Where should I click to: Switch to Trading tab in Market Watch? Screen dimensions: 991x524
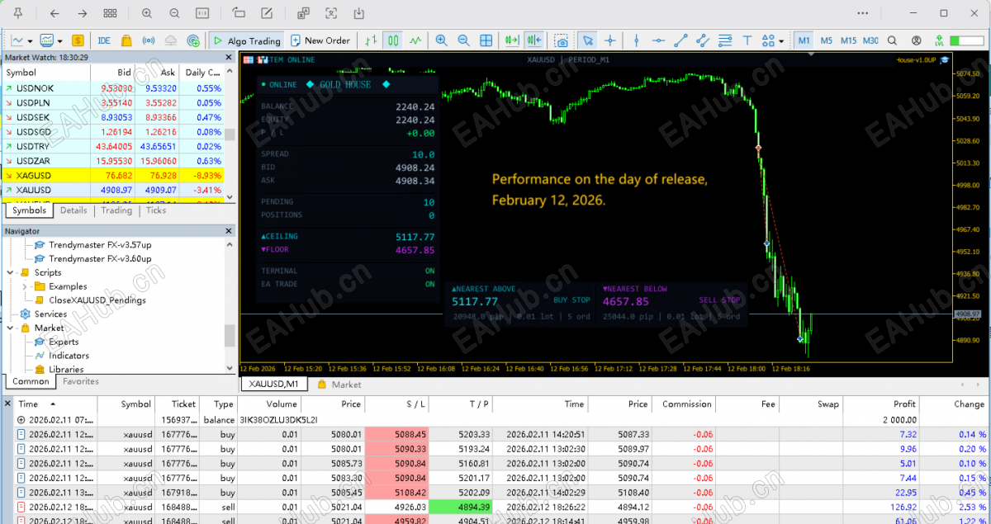tap(116, 210)
